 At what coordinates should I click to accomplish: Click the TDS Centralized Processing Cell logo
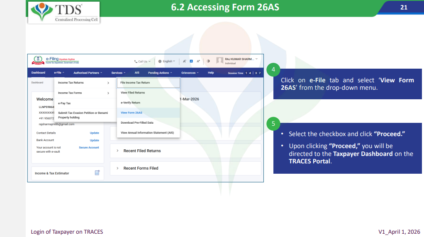point(64,12)
